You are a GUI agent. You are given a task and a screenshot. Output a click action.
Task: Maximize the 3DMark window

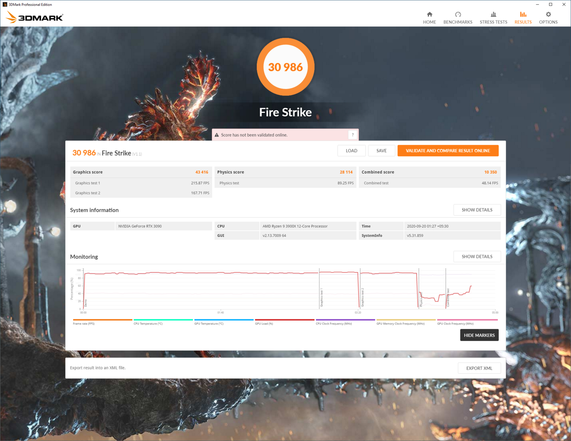[x=550, y=4]
